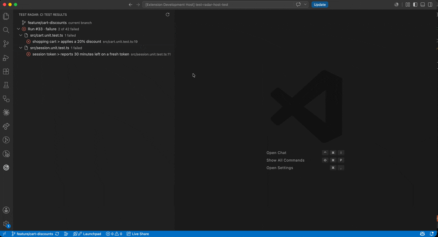The width and height of the screenshot is (438, 237).
Task: Open the dropdown arrow next to chat icon
Action: (x=305, y=4)
